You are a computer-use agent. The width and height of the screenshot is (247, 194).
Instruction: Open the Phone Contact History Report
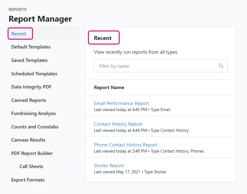click(x=125, y=145)
